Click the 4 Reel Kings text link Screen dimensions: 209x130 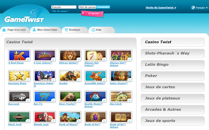click(x=16, y=63)
